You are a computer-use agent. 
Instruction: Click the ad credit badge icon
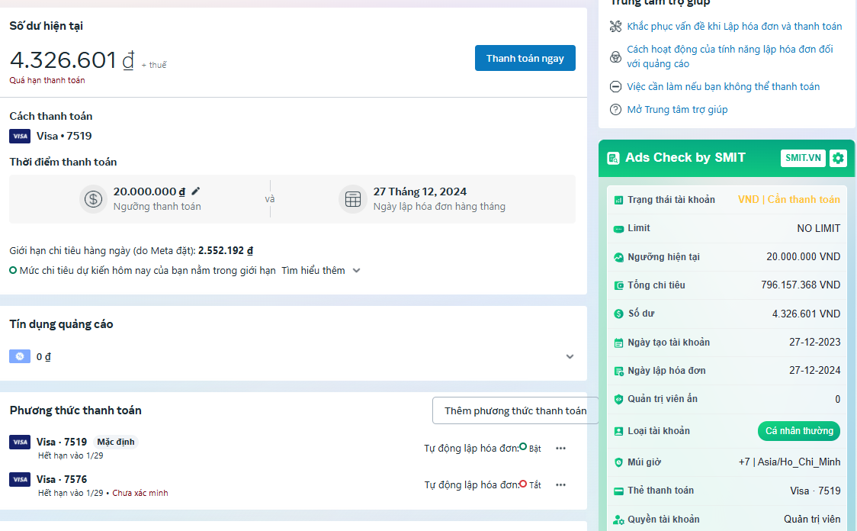pyautogui.click(x=20, y=356)
